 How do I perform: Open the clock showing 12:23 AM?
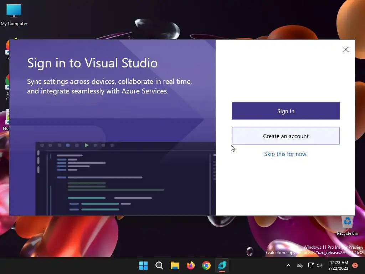339,265
